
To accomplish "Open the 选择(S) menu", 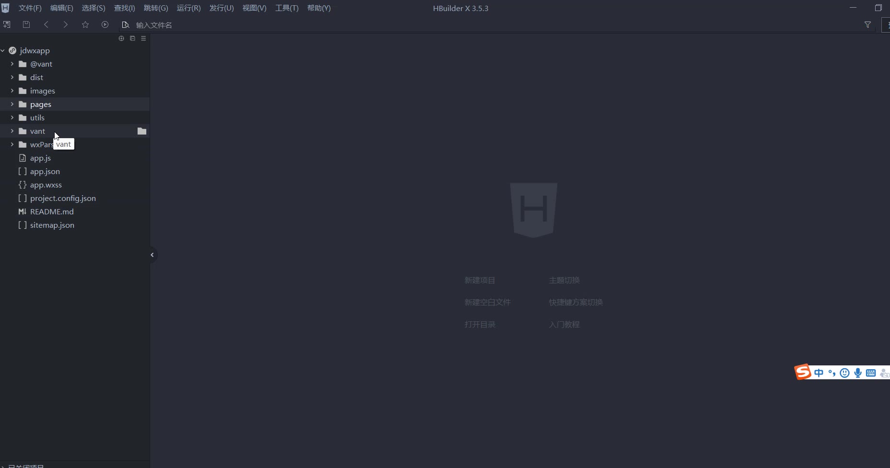I will pos(94,8).
